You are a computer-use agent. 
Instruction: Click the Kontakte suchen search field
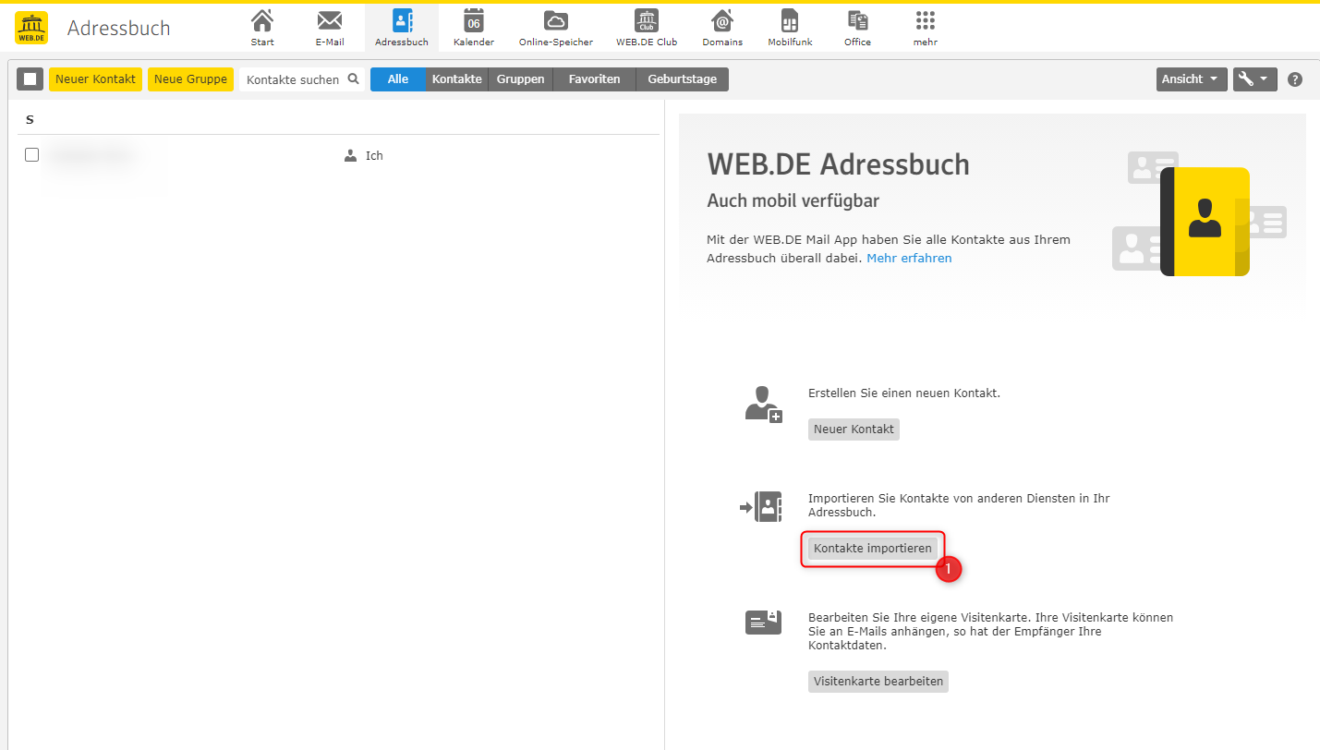point(294,80)
